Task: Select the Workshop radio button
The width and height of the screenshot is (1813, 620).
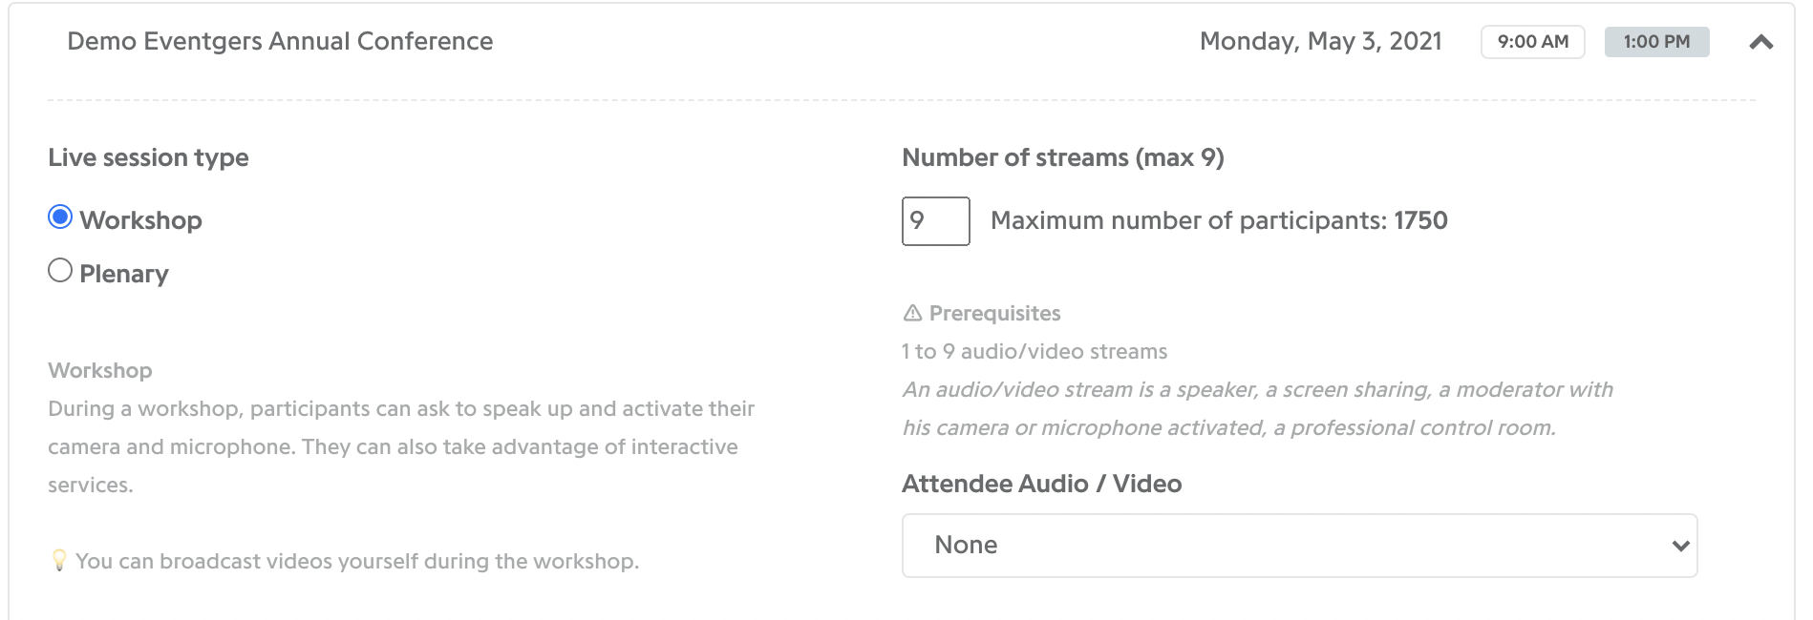Action: tap(60, 217)
